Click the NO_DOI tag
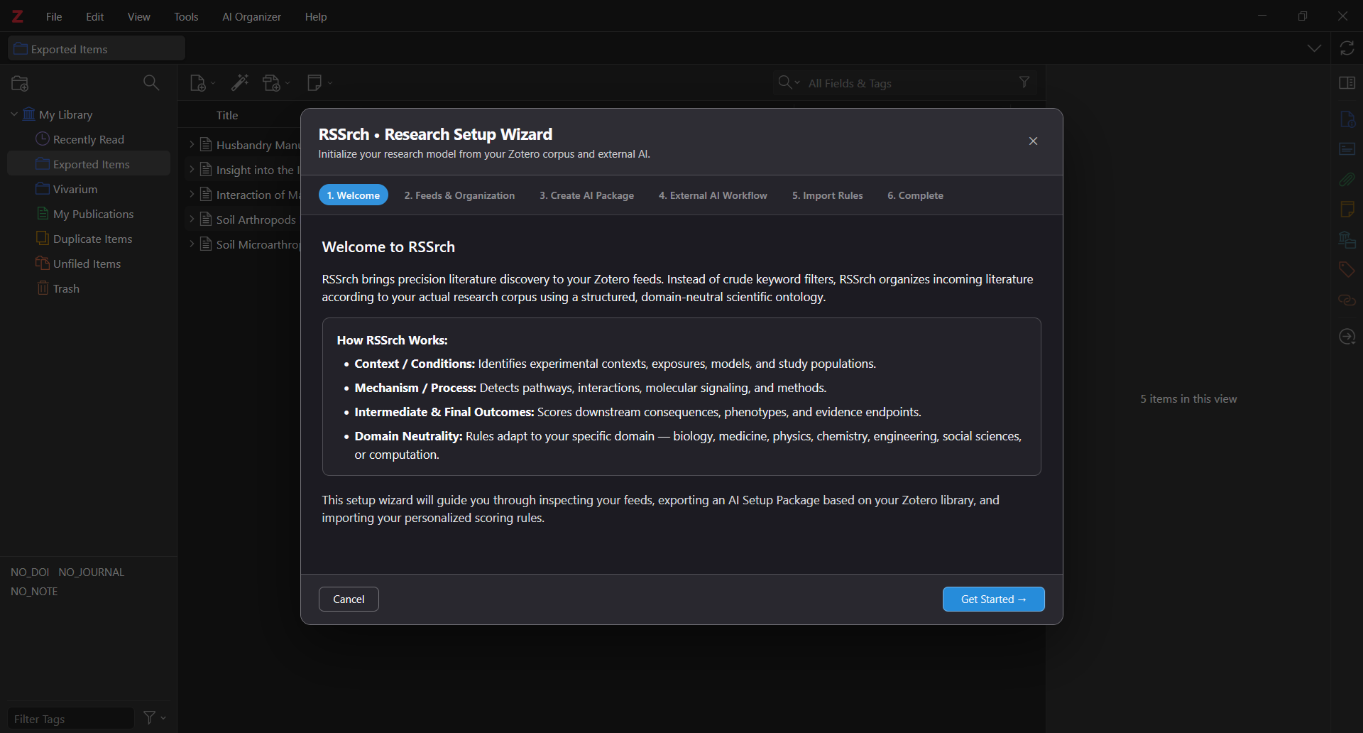This screenshot has width=1363, height=733. tap(30, 572)
